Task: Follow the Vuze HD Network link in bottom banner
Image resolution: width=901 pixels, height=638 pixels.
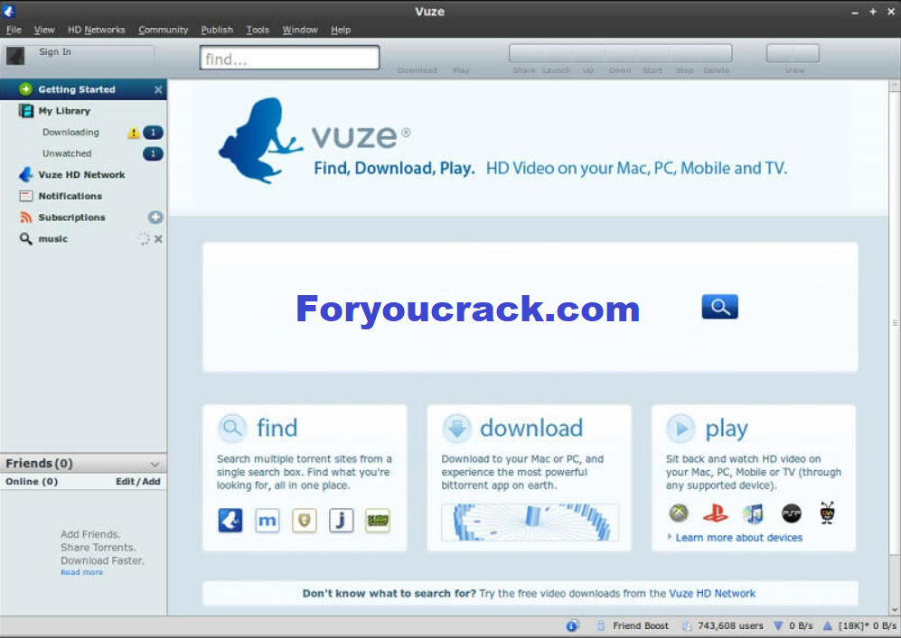Action: (712, 593)
